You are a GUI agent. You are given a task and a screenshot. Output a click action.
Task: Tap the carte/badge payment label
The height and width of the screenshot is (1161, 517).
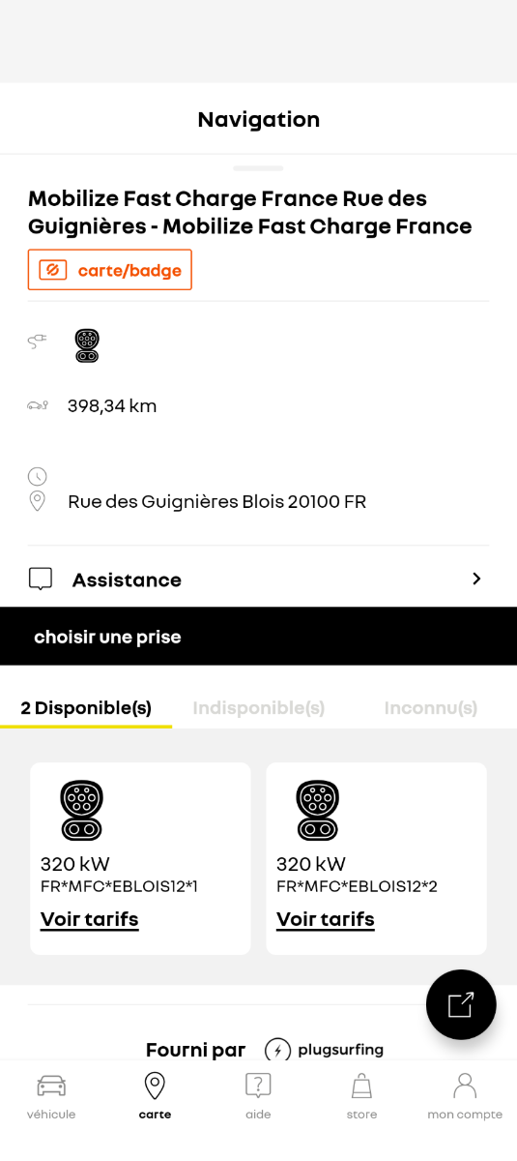pyautogui.click(x=110, y=270)
